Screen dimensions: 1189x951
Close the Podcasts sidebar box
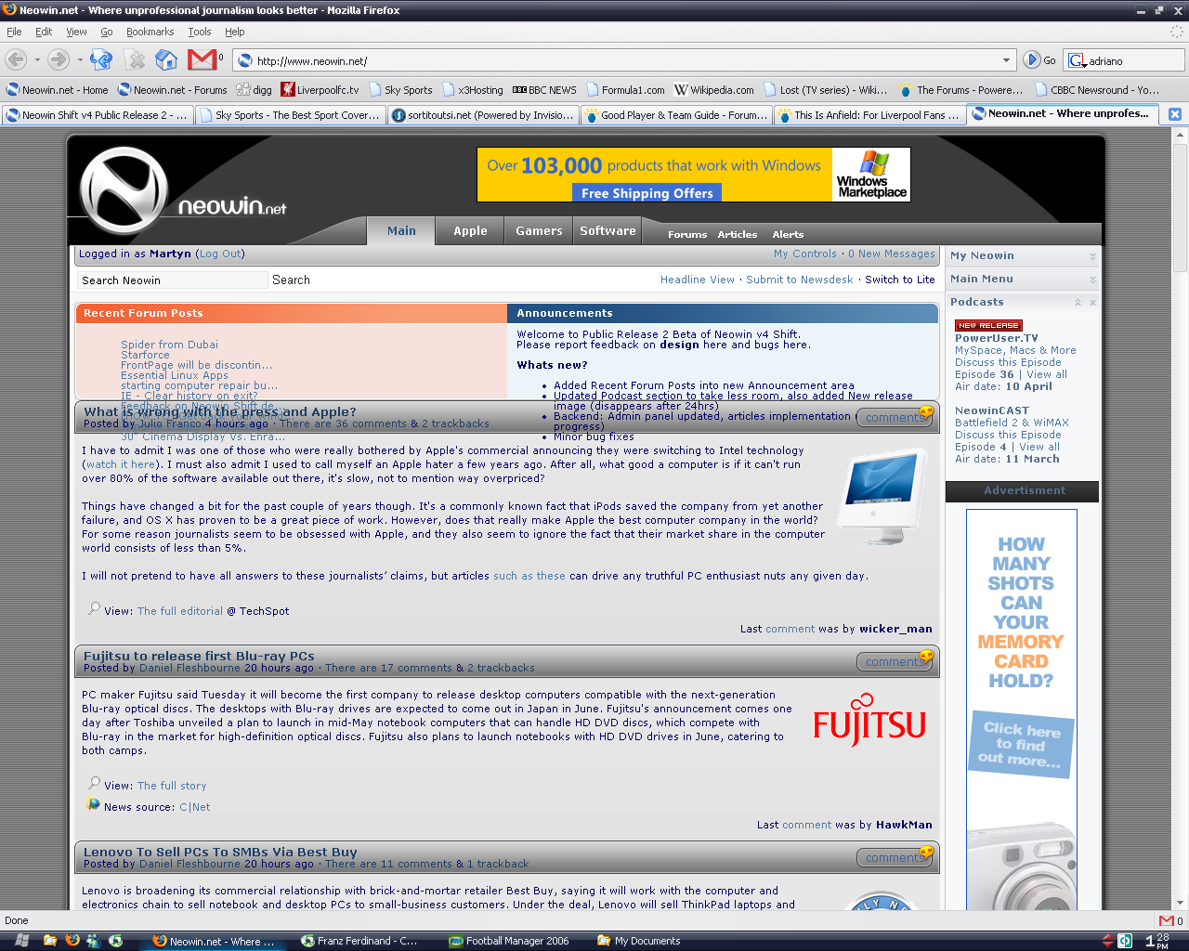(x=1092, y=303)
